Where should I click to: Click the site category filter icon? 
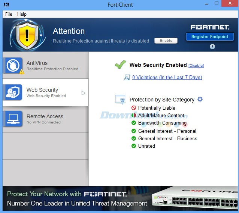(121, 99)
